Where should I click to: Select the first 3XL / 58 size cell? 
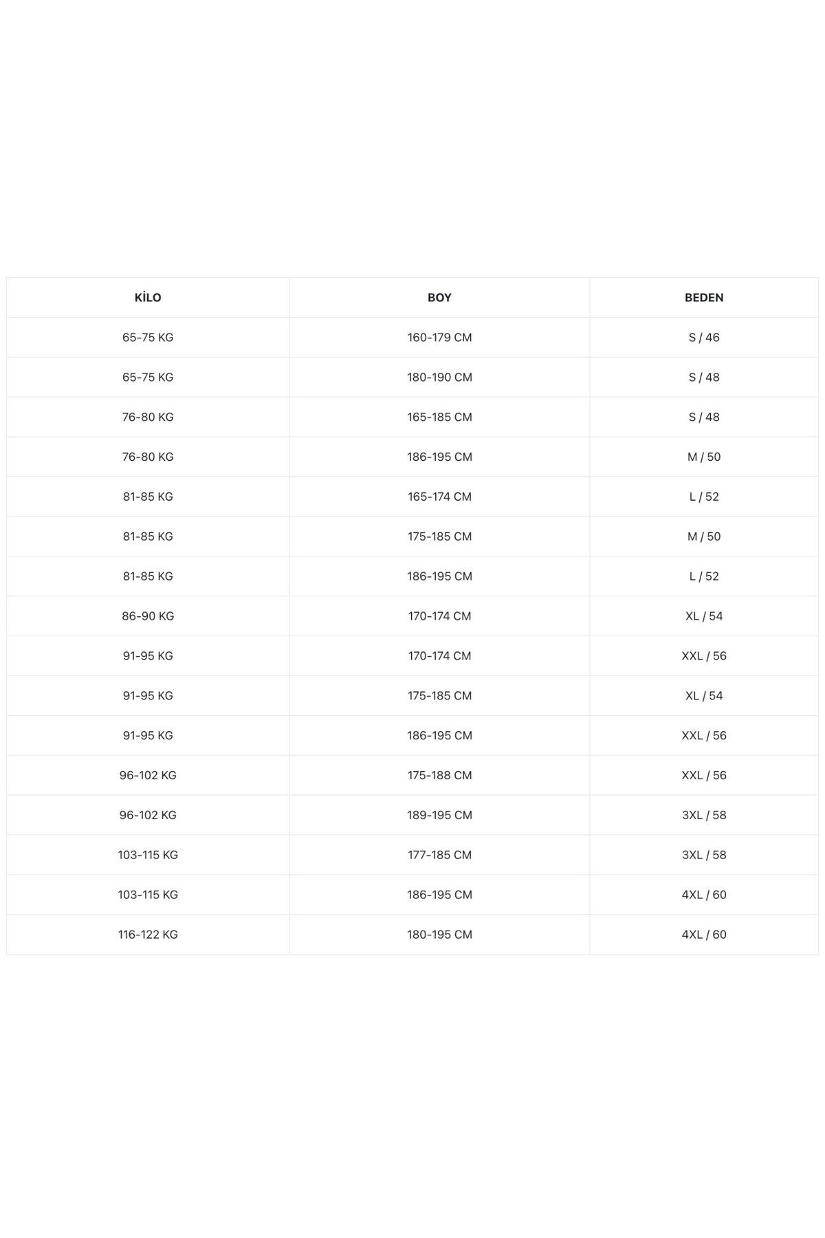[704, 815]
